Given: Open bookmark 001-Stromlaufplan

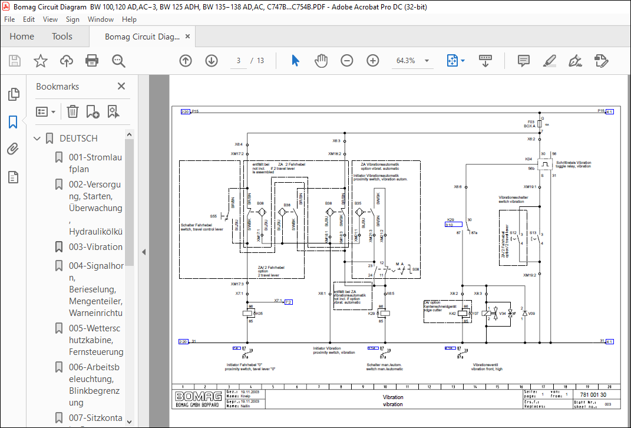Looking at the screenshot, I should [x=95, y=163].
